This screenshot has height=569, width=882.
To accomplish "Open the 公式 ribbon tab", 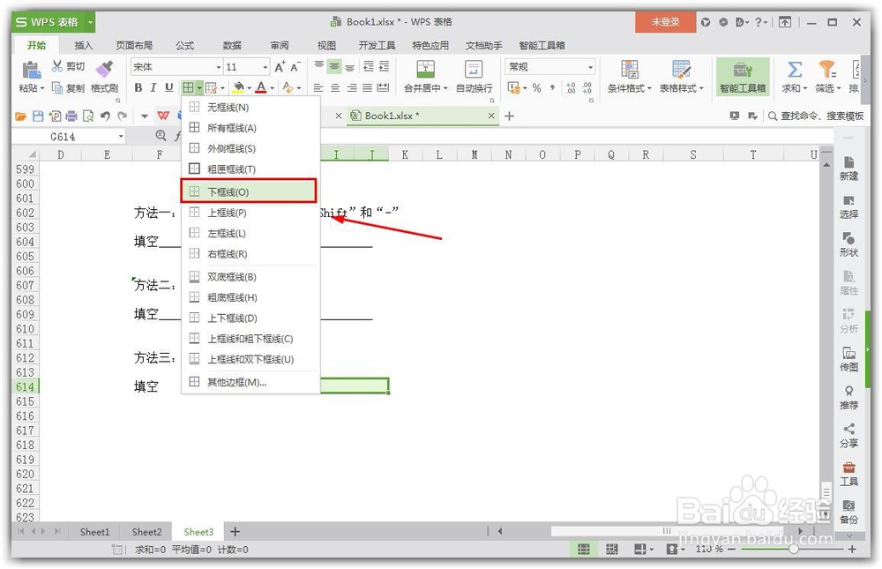I will (184, 45).
